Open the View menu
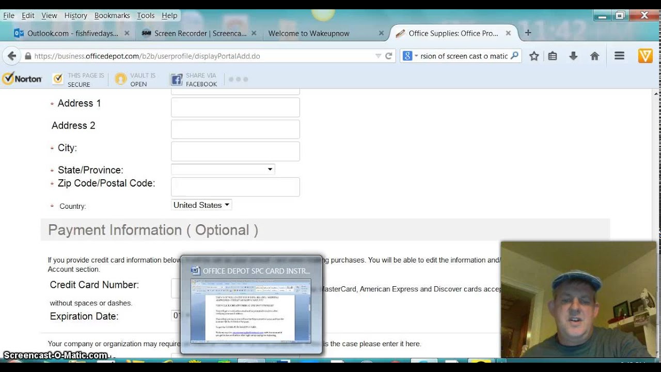Viewport: 661px width, 372px height. (49, 16)
